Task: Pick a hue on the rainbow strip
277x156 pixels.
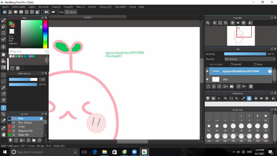Action: pos(45,34)
